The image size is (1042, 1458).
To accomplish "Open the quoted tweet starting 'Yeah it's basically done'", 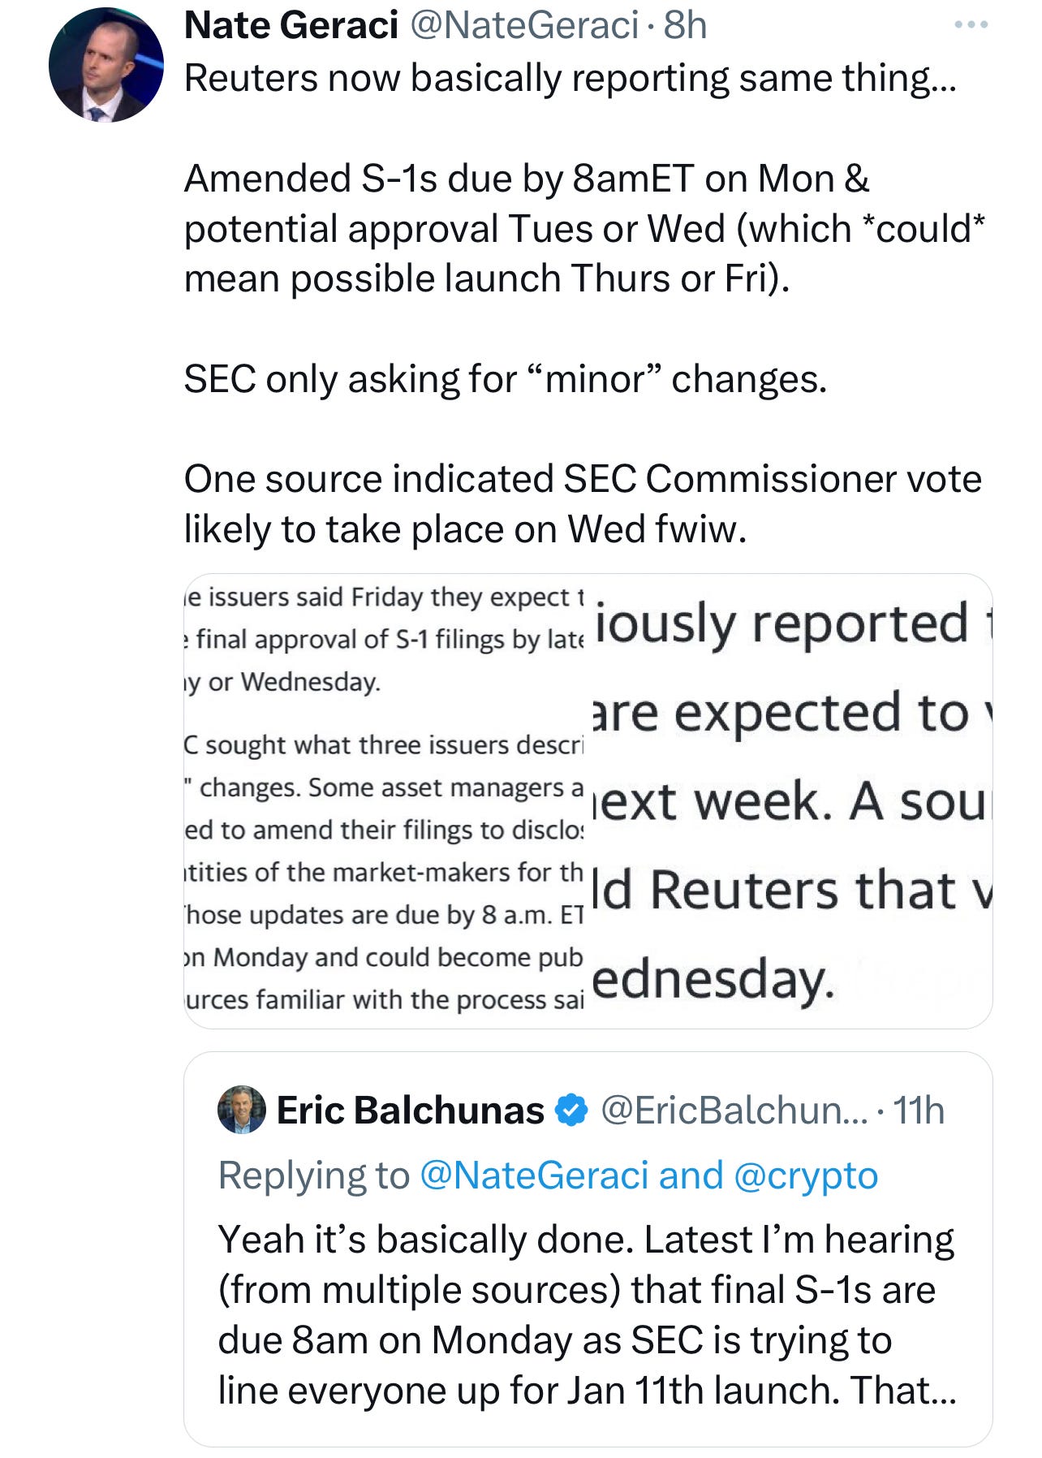I will [x=588, y=1250].
